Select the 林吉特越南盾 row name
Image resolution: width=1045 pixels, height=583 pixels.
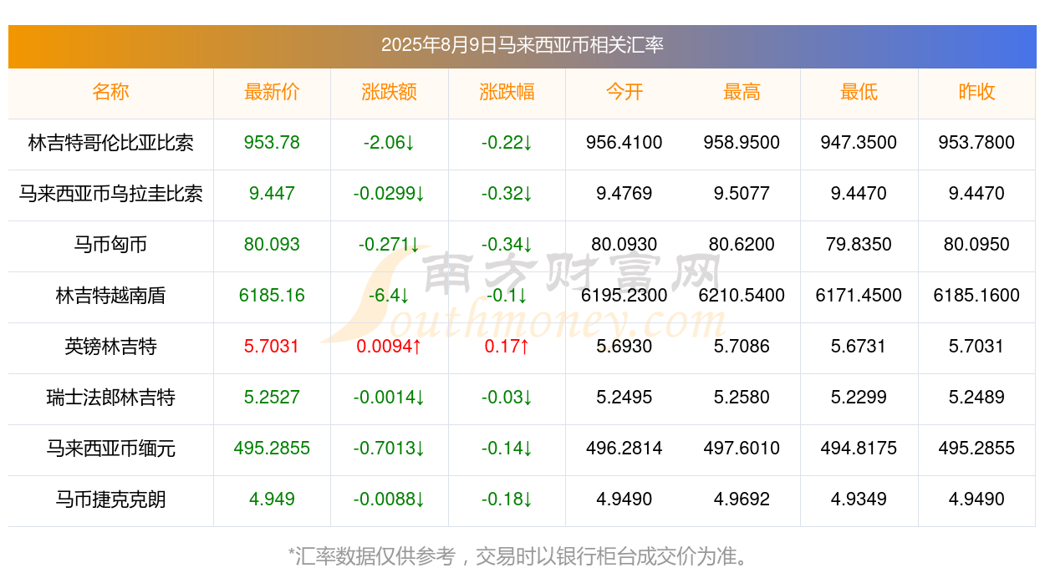111,296
